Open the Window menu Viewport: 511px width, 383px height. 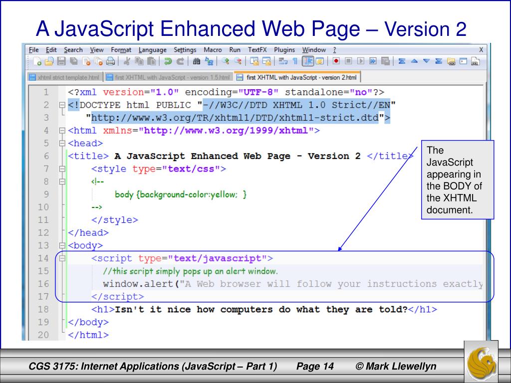click(314, 50)
